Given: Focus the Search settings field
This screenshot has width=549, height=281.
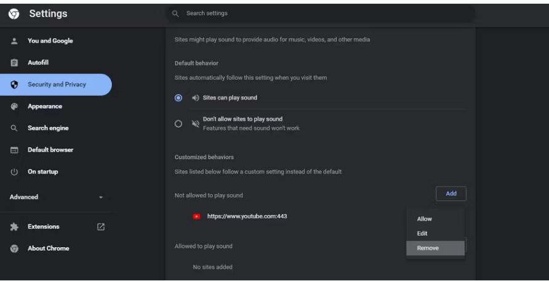Looking at the screenshot, I should pyautogui.click(x=320, y=13).
